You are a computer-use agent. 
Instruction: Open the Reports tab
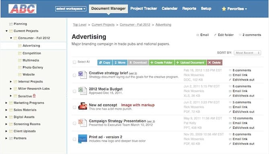tap(189, 8)
